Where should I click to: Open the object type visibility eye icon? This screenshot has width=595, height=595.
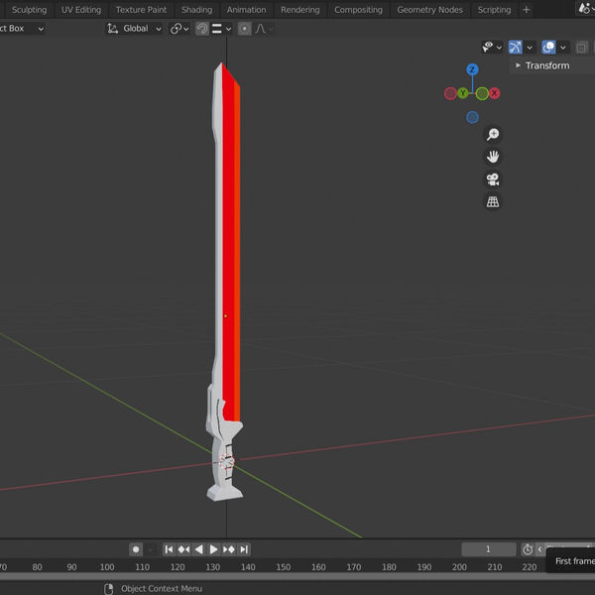[x=488, y=47]
